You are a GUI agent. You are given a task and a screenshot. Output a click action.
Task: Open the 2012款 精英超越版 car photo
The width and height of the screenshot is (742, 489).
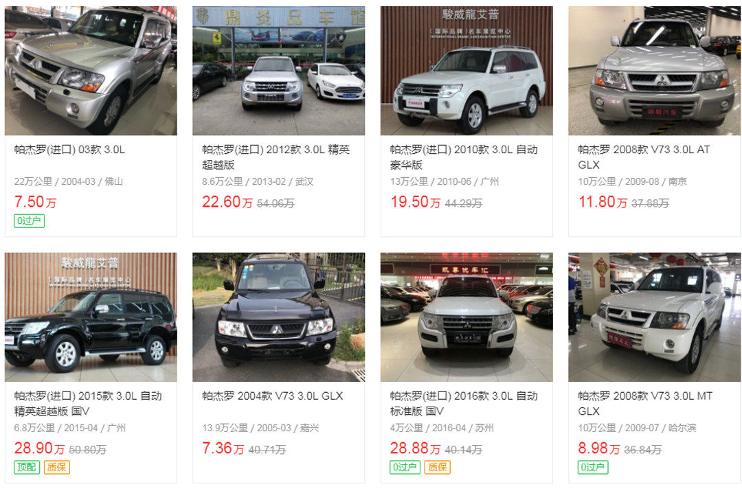[279, 71]
